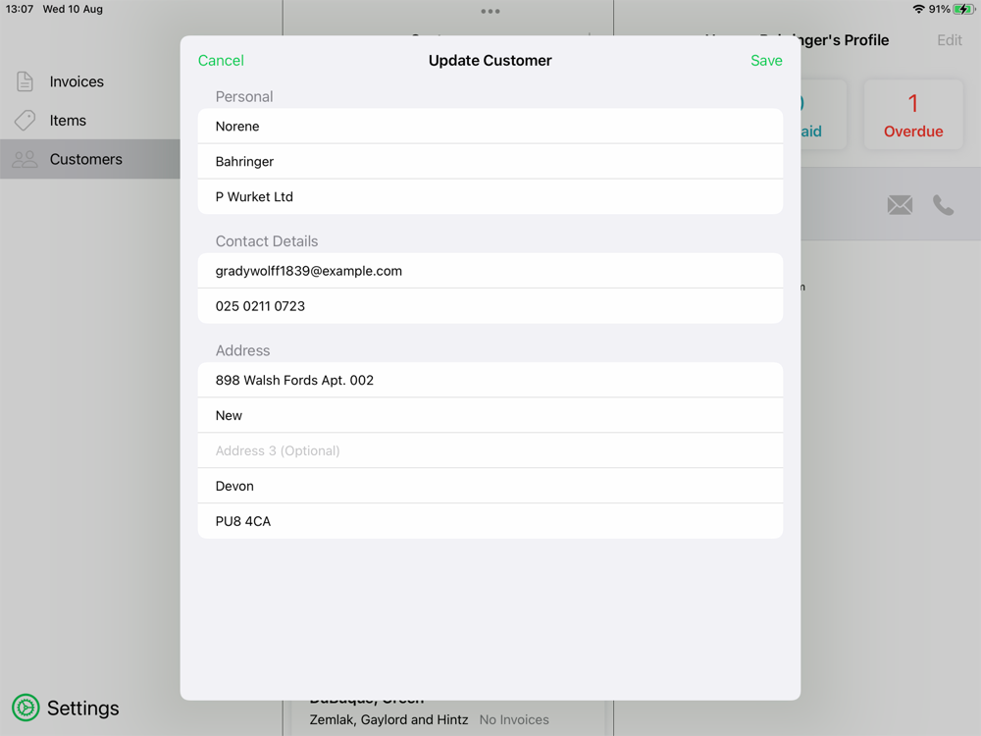This screenshot has height=736, width=981.
Task: Tap the Address section header
Action: click(x=242, y=350)
